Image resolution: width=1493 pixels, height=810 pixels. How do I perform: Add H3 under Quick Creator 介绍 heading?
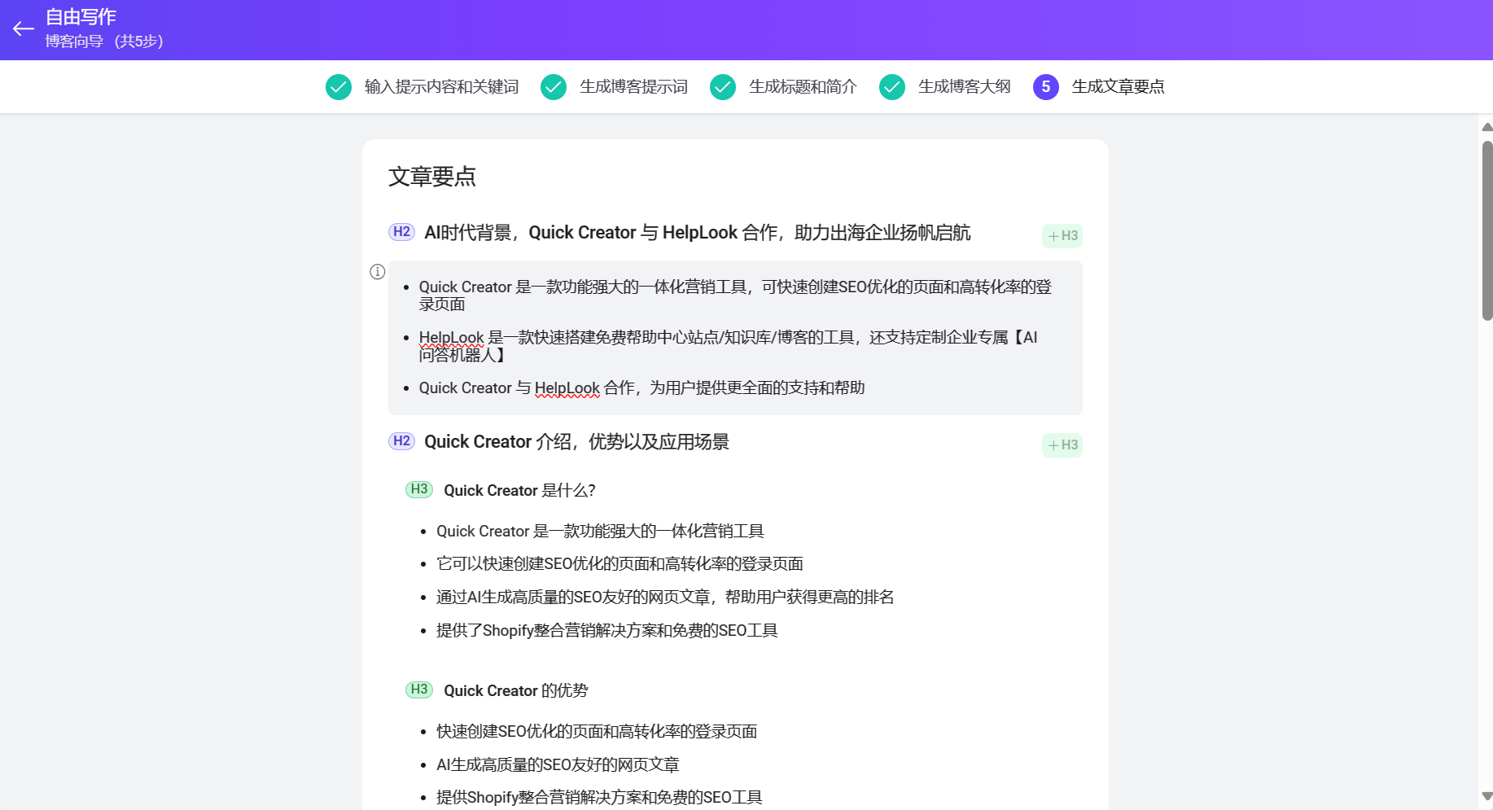pos(1062,445)
